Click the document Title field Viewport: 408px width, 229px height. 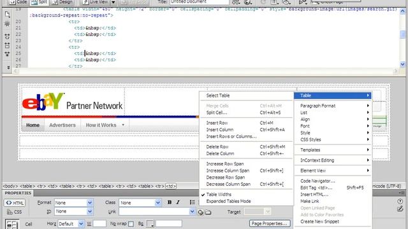(x=200, y=2)
